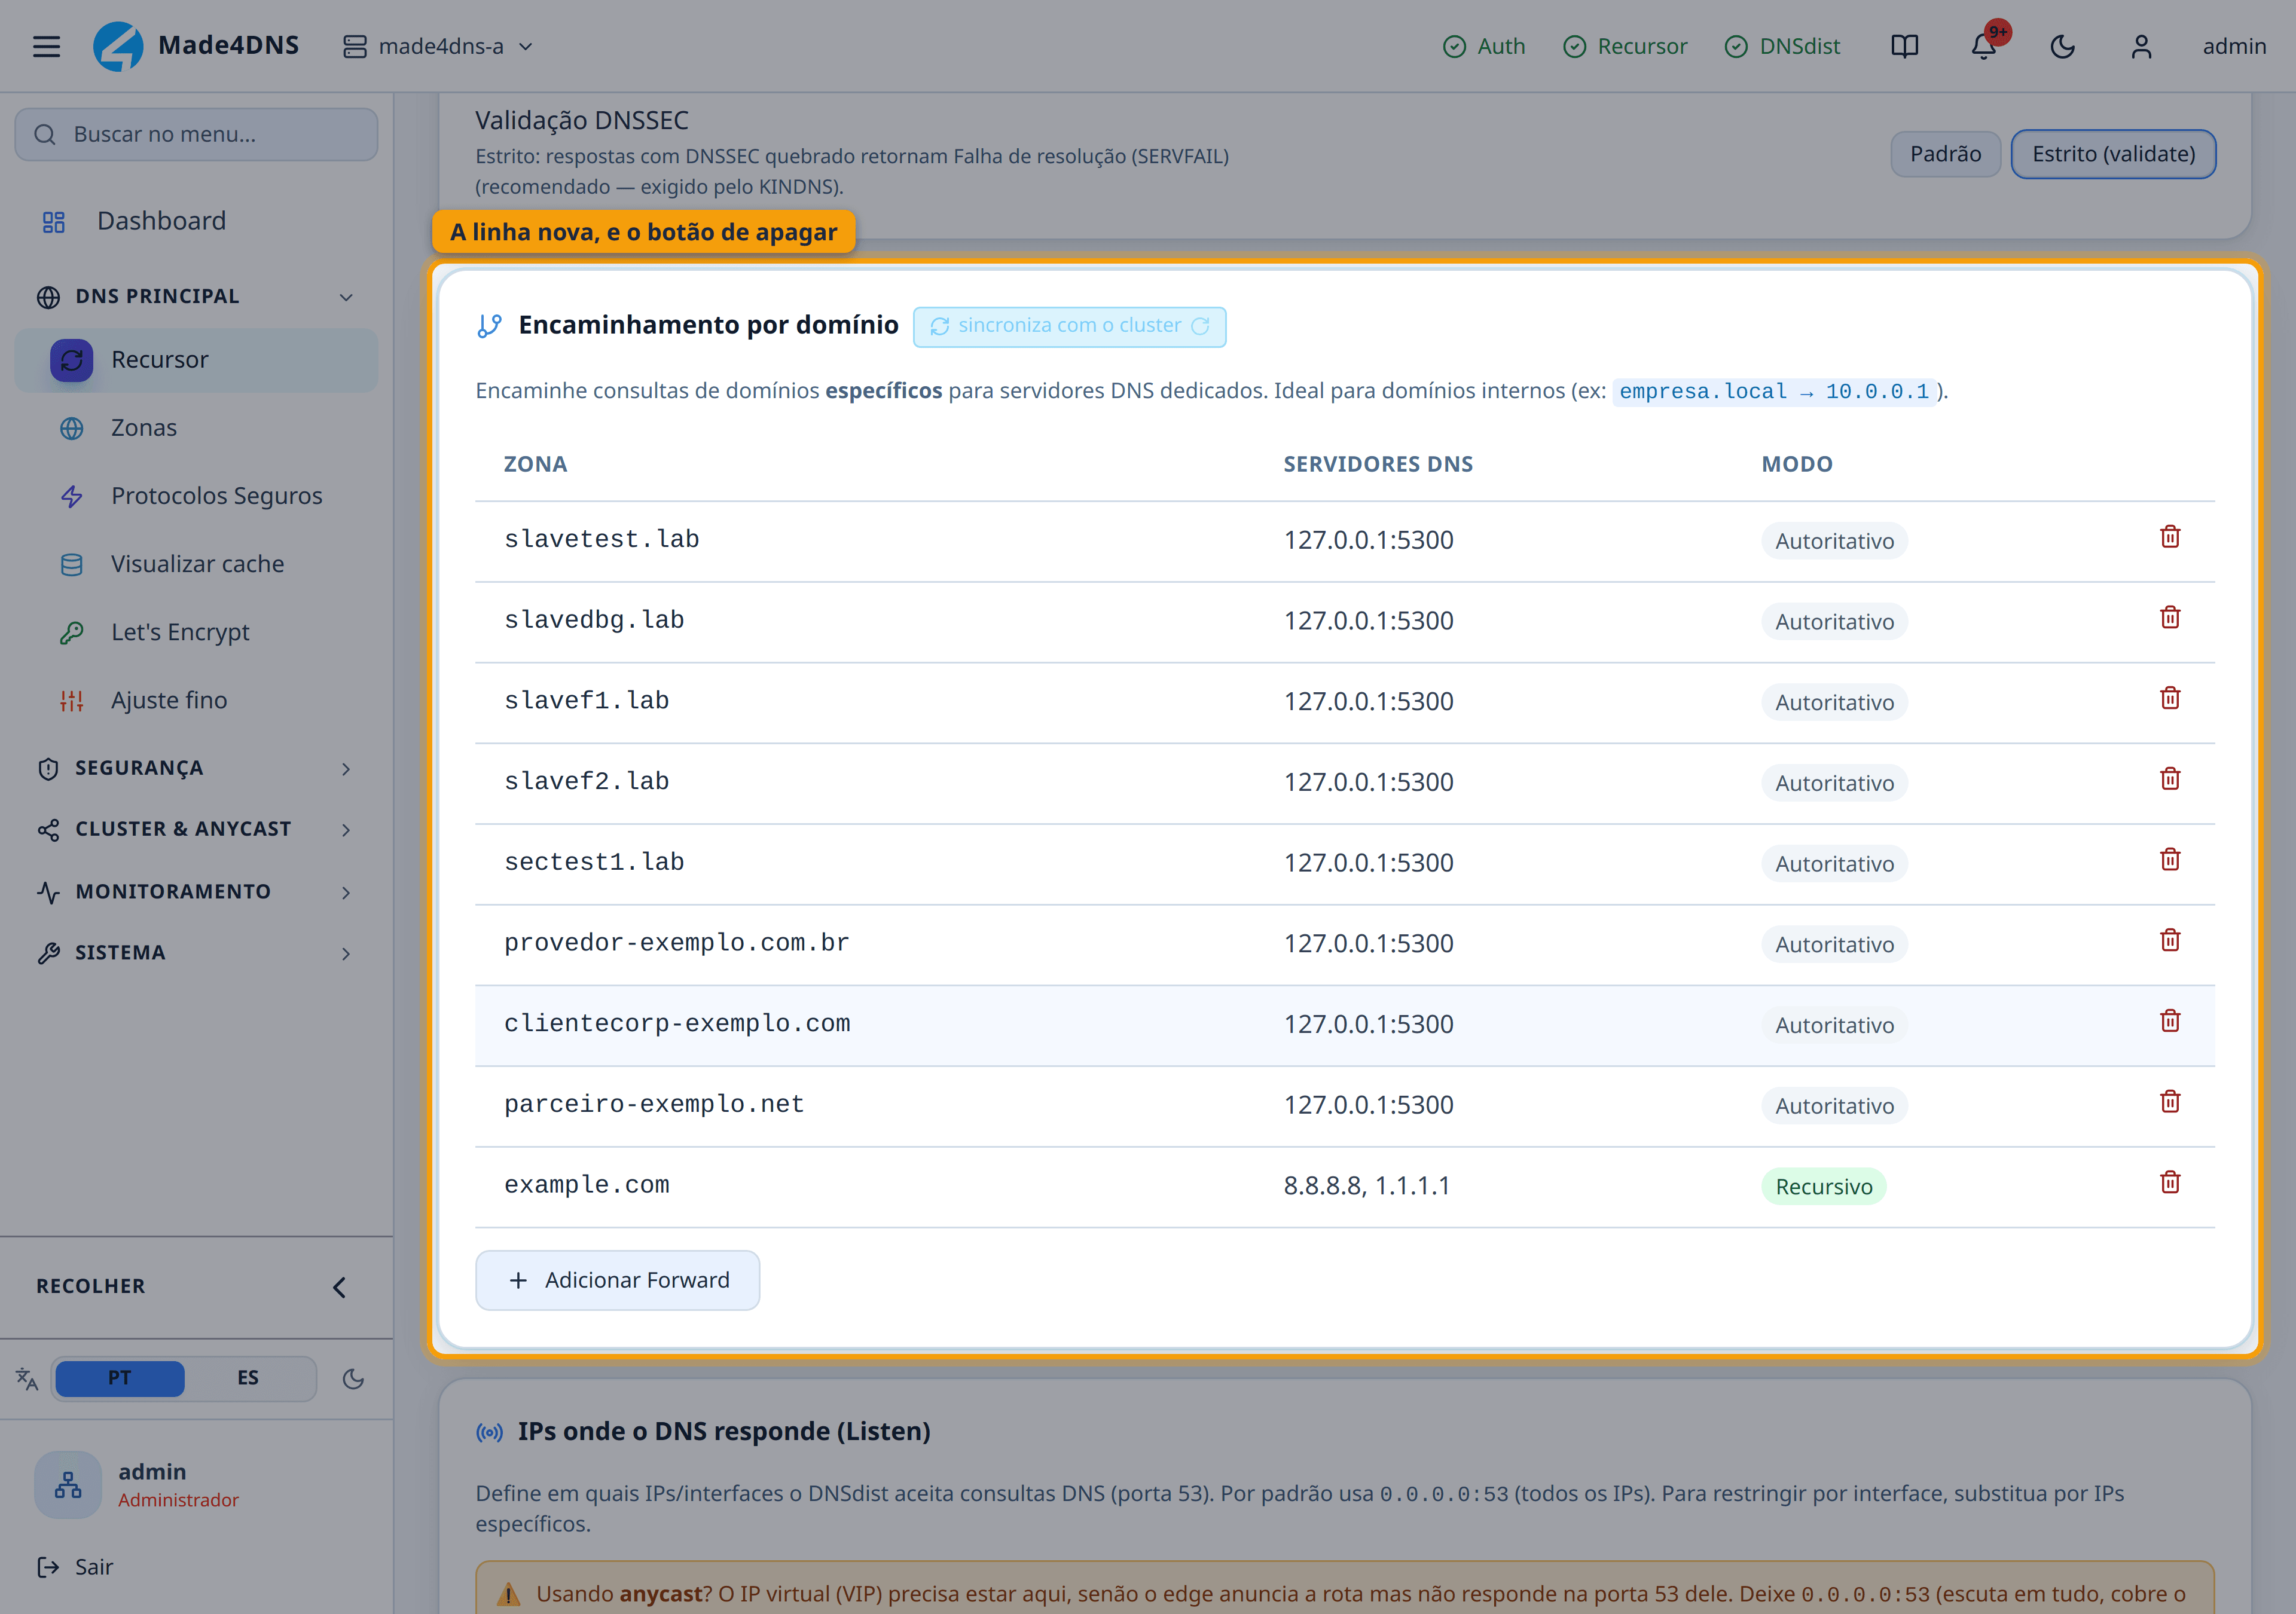The width and height of the screenshot is (2296, 1614).
Task: Click the Recursor status indicator in header
Action: (x=1625, y=46)
